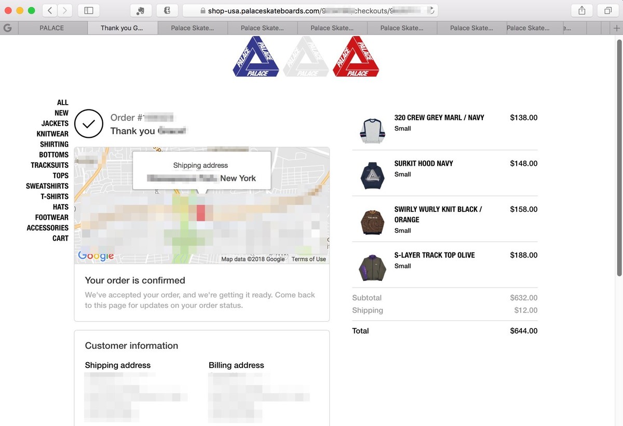Switch to the PALACE tab
Viewport: 623px width, 426px height.
[x=52, y=28]
